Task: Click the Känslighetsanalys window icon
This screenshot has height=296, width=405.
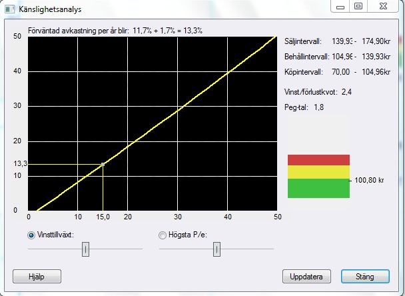Action: tap(10, 9)
